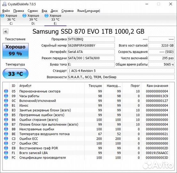Open the Справка menu
Viewport: 177px width, 173px height.
point(68,11)
